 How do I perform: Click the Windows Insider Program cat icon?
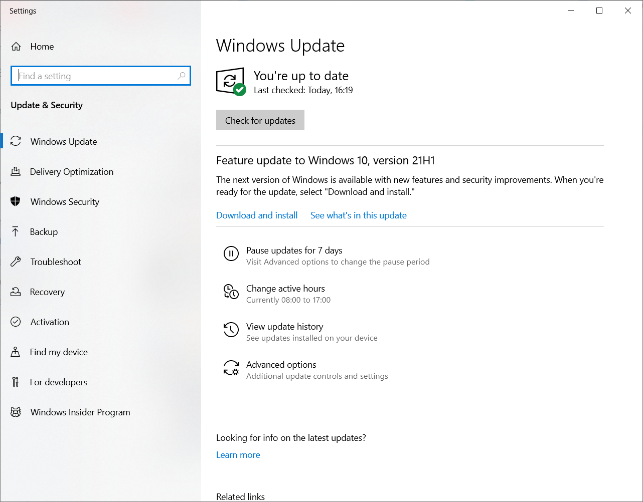click(16, 412)
